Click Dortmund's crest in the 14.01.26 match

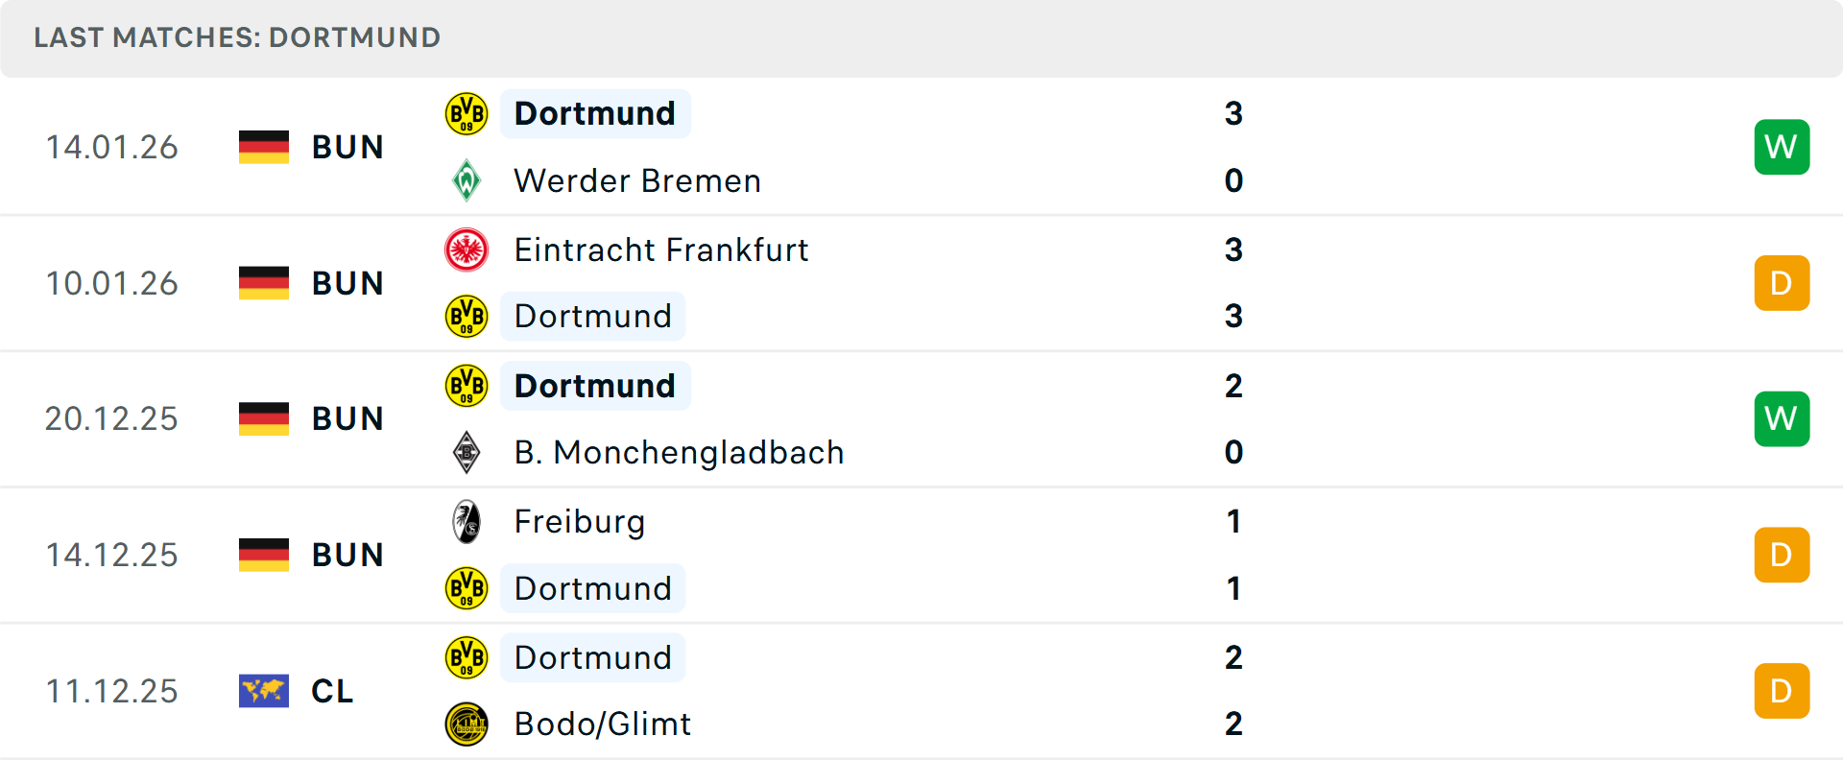pyautogui.click(x=467, y=113)
